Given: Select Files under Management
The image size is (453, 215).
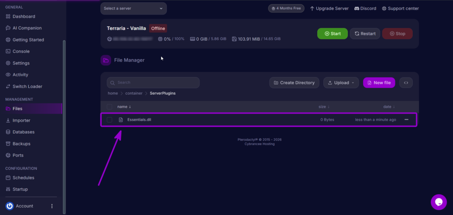Looking at the screenshot, I should click(x=31, y=109).
